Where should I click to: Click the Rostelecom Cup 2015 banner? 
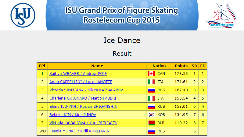(x=122, y=15)
